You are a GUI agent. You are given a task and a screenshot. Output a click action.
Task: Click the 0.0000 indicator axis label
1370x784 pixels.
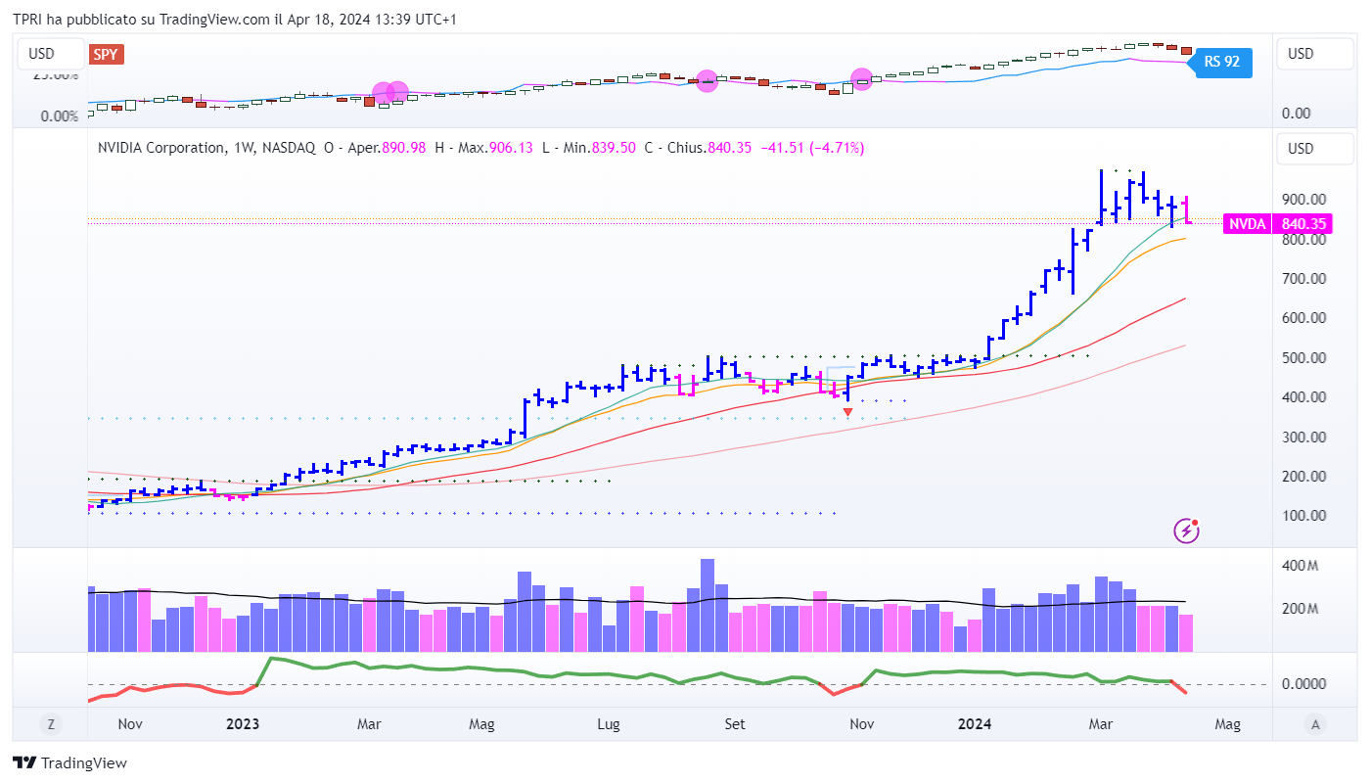click(1304, 684)
